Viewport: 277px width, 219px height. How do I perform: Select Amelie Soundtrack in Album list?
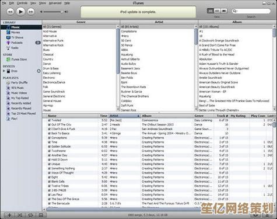(x=236, y=78)
